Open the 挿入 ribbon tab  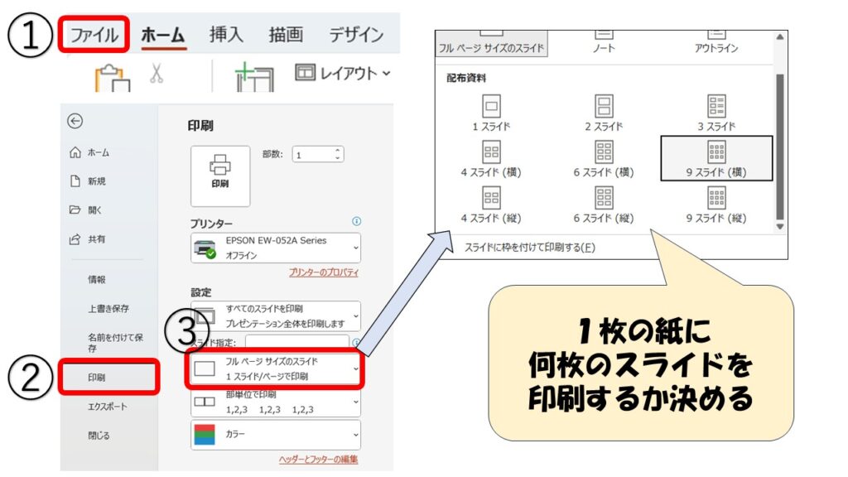coord(226,35)
